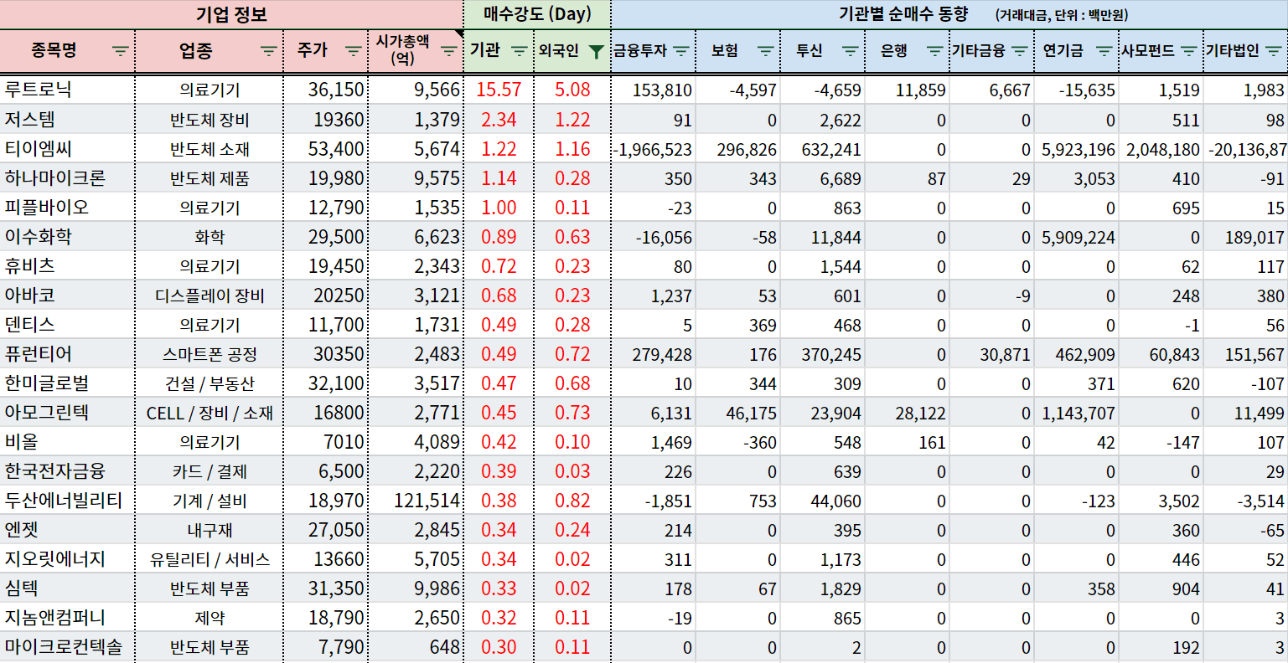Open the active 외국인 column filter funnel
This screenshot has height=663, width=1288.
(596, 51)
